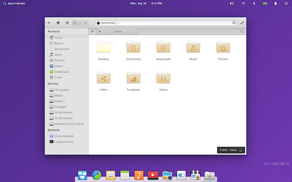
Task: Open a new tab with plus button
Action: click(x=92, y=31)
